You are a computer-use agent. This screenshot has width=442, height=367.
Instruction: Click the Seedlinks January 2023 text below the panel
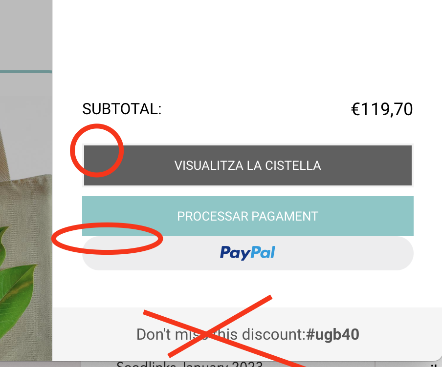click(x=189, y=364)
